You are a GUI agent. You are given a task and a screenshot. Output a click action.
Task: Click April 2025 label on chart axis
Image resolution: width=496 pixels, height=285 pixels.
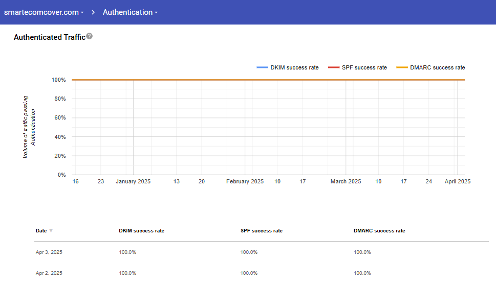[x=457, y=181]
